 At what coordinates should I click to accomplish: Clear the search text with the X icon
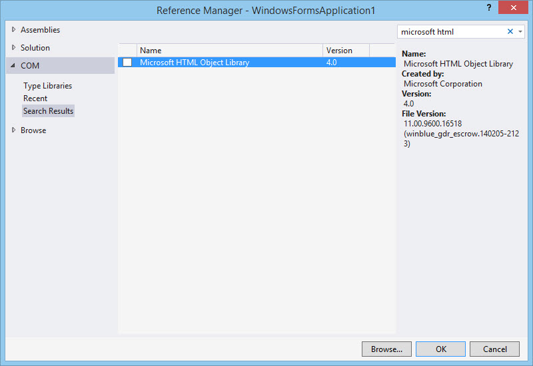[x=510, y=32]
